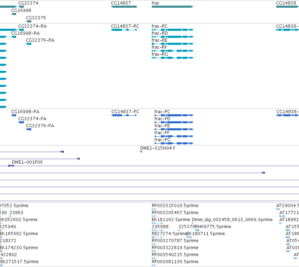
Task: Click the frac-RD transcript label
Action: click(160, 33)
